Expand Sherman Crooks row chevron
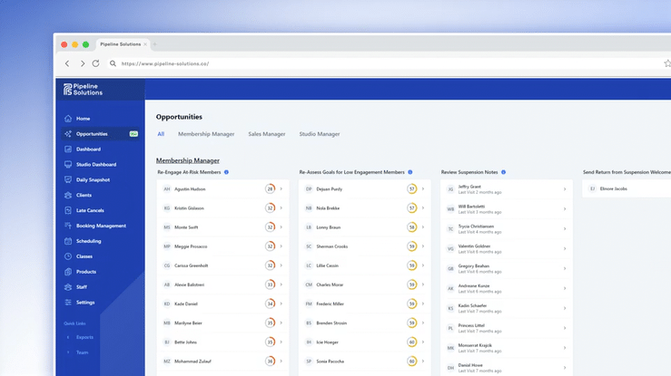The image size is (671, 376). click(x=423, y=246)
